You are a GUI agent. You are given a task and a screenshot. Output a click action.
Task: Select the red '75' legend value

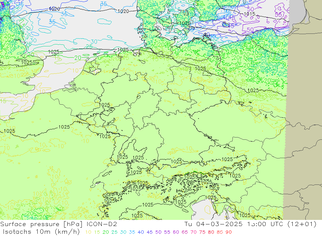[202, 232]
